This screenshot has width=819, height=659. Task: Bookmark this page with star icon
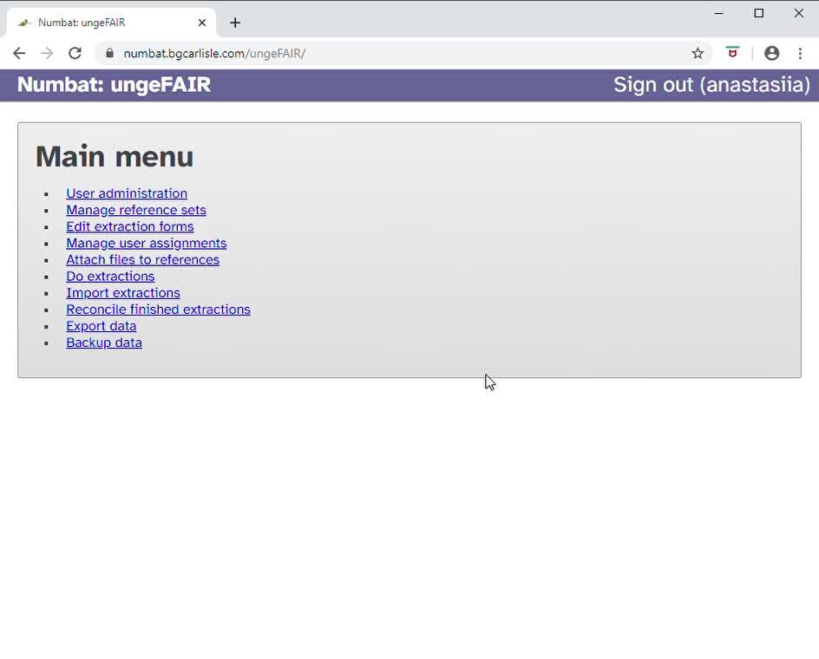point(698,54)
